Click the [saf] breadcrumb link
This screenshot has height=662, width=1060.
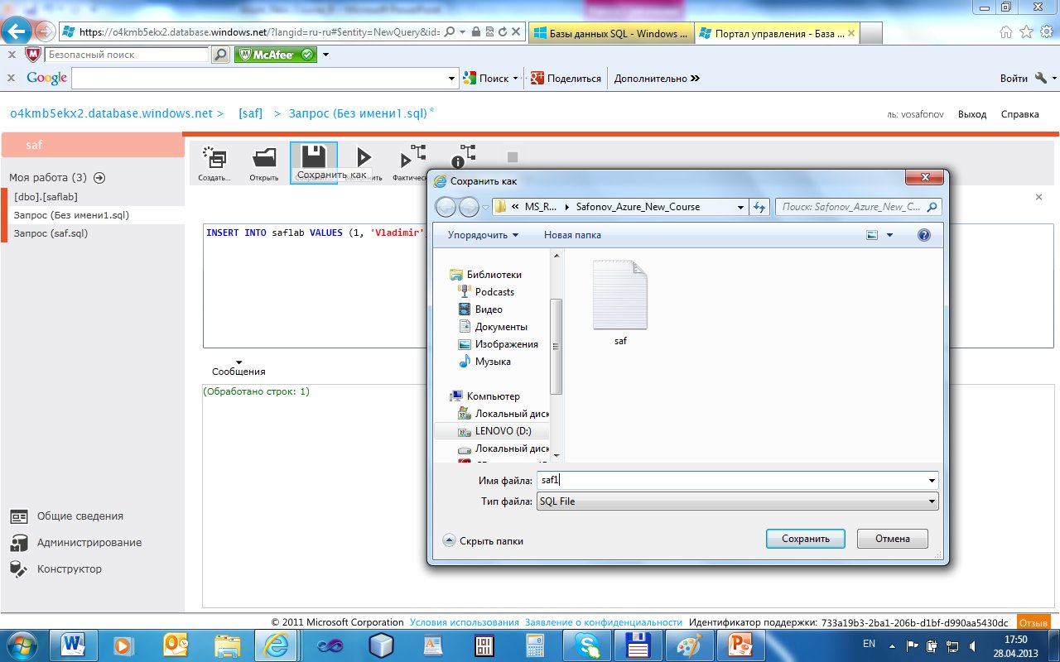pyautogui.click(x=250, y=113)
